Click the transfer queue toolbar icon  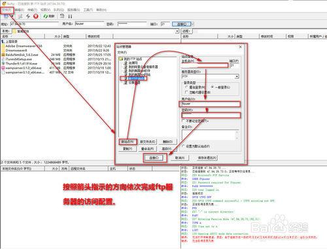(62, 16)
